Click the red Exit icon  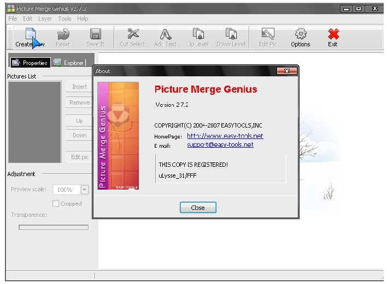click(333, 34)
